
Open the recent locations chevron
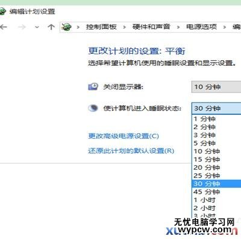(x=37, y=27)
